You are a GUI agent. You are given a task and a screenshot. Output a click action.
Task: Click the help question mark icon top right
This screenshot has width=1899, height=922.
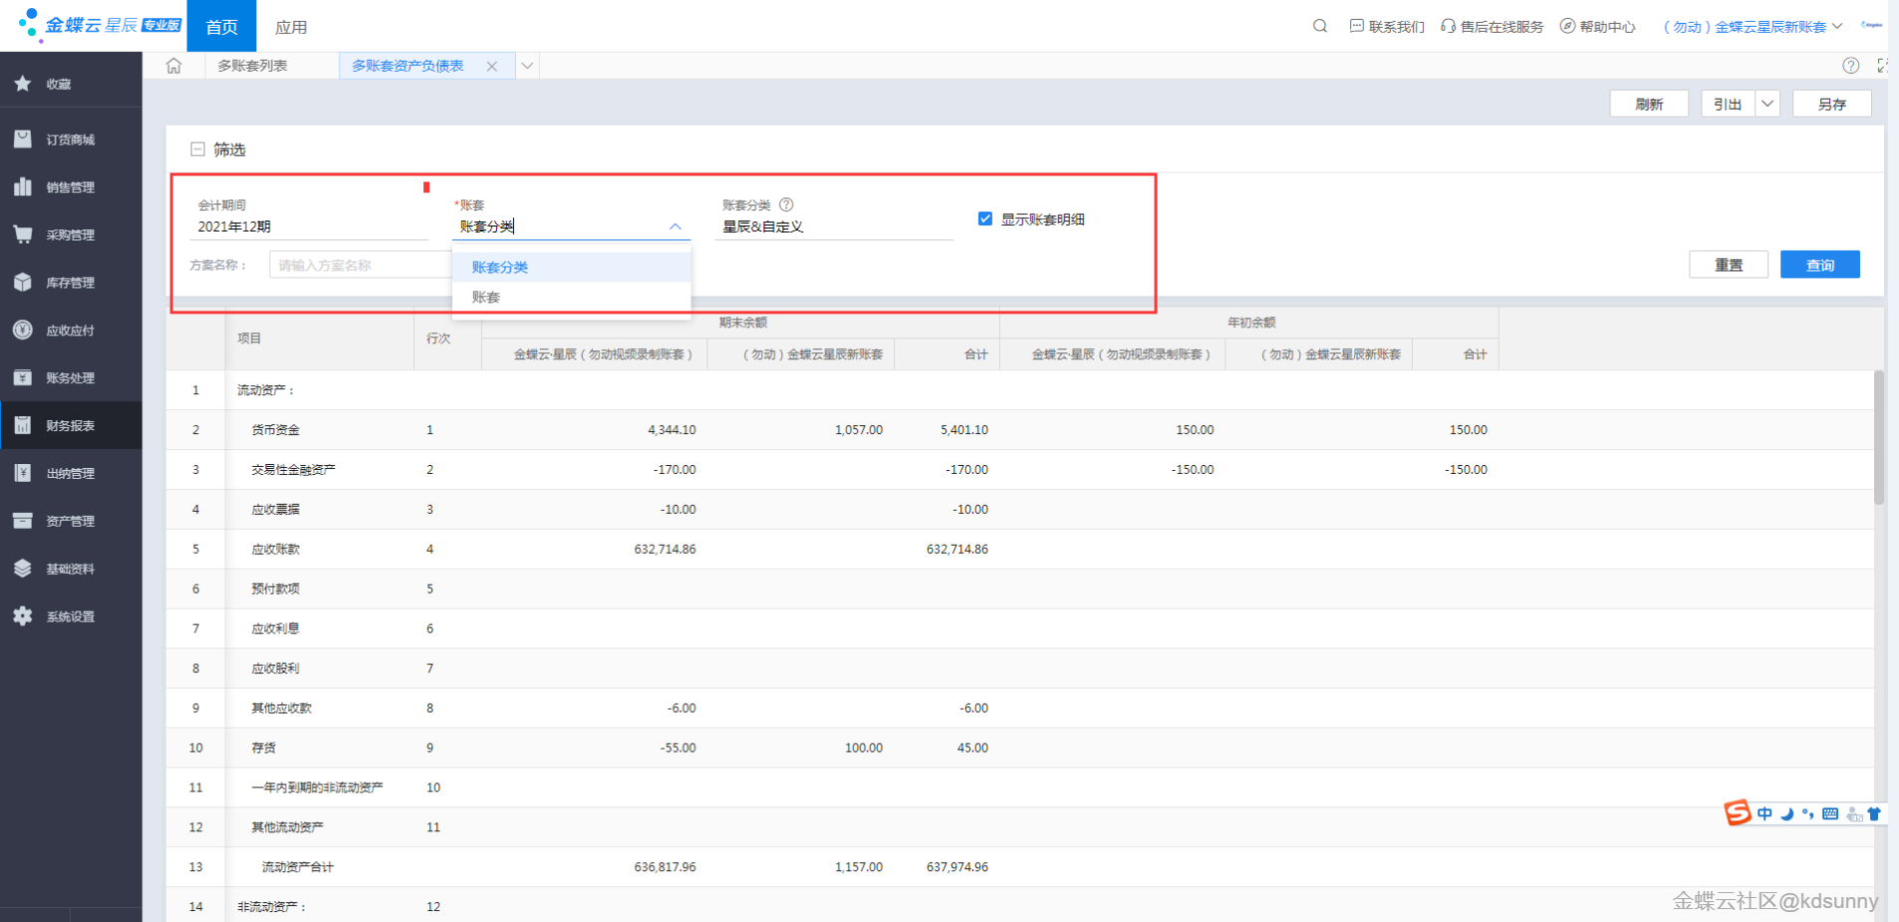pos(1850,66)
